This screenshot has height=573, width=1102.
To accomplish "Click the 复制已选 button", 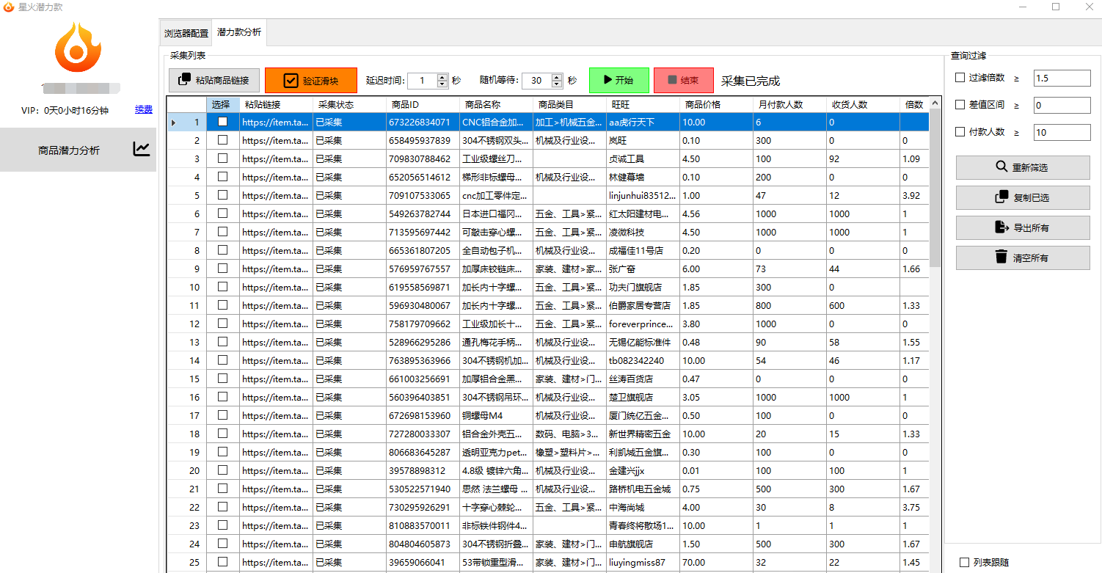I will point(1023,197).
